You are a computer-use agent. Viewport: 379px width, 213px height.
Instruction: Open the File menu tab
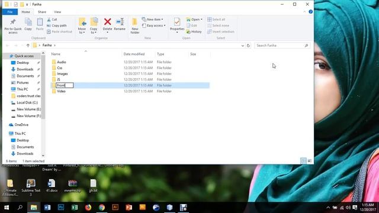(10, 12)
